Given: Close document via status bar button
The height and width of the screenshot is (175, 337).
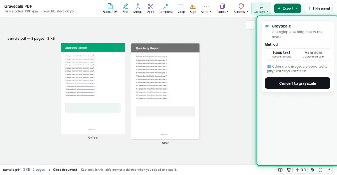Looking at the screenshot, I should [x=63, y=170].
